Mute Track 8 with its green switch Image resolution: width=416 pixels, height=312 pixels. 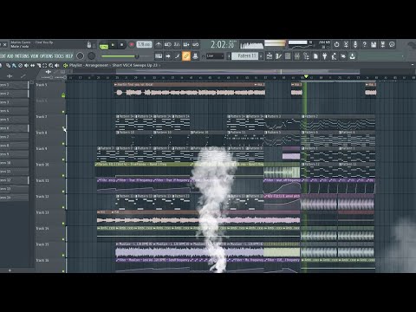click(63, 144)
